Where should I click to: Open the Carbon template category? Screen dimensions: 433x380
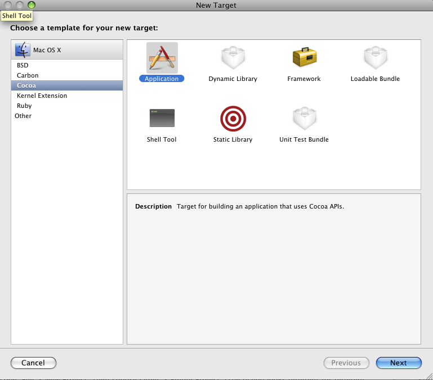click(28, 75)
